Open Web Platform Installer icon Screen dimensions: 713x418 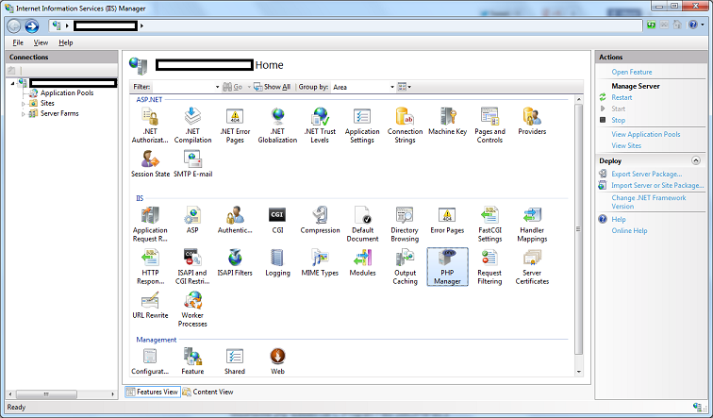(x=277, y=361)
